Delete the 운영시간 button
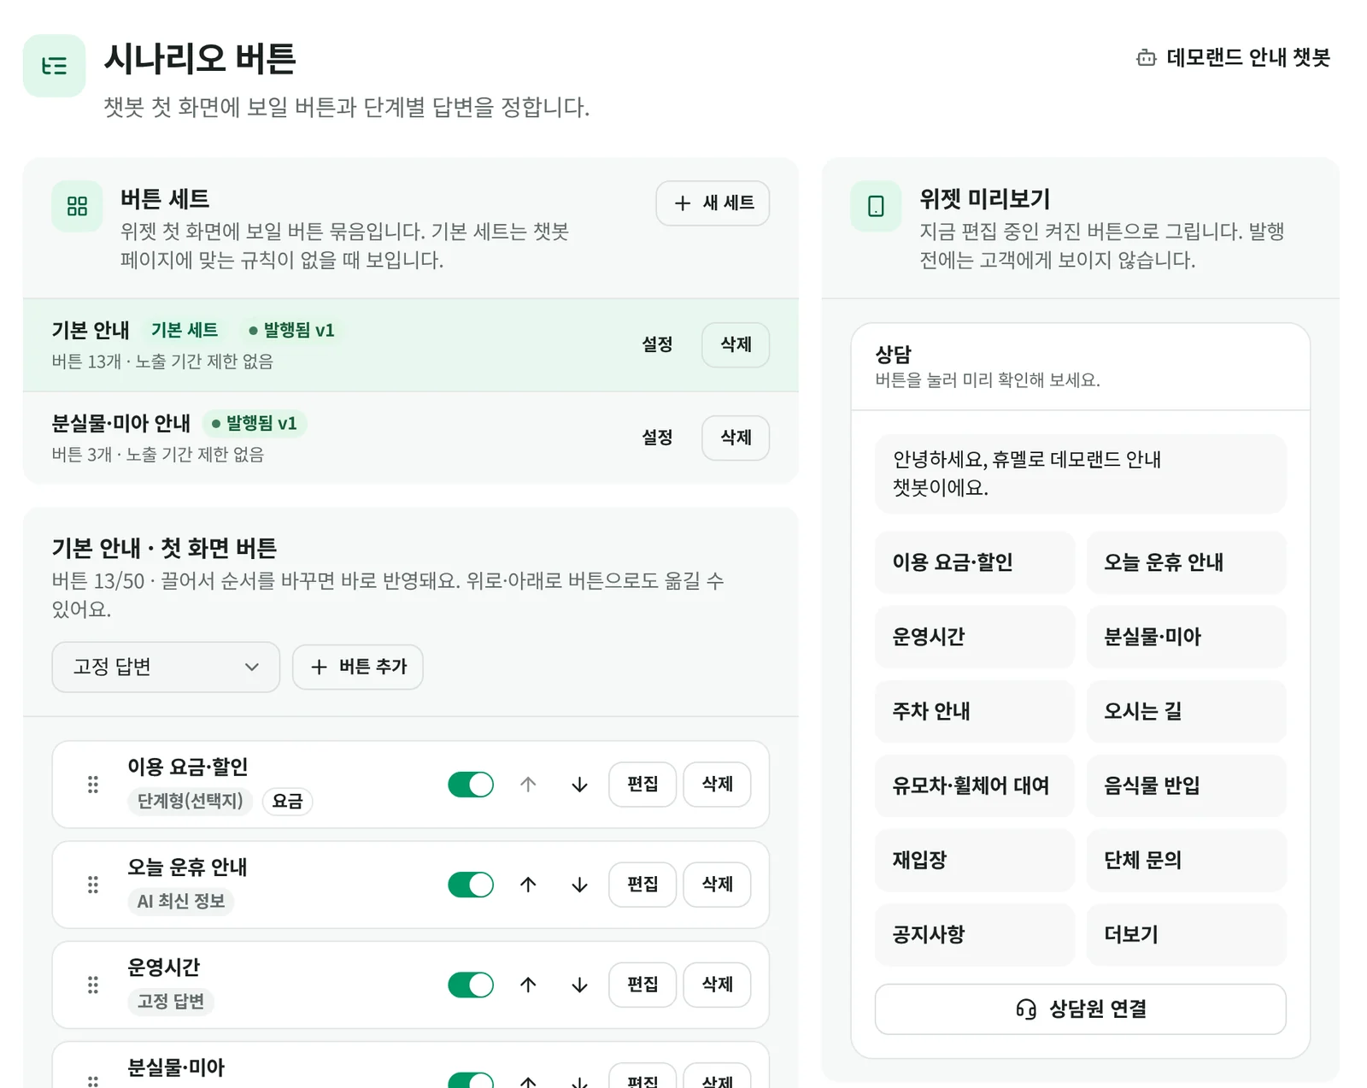Image resolution: width=1367 pixels, height=1088 pixels. (x=717, y=985)
